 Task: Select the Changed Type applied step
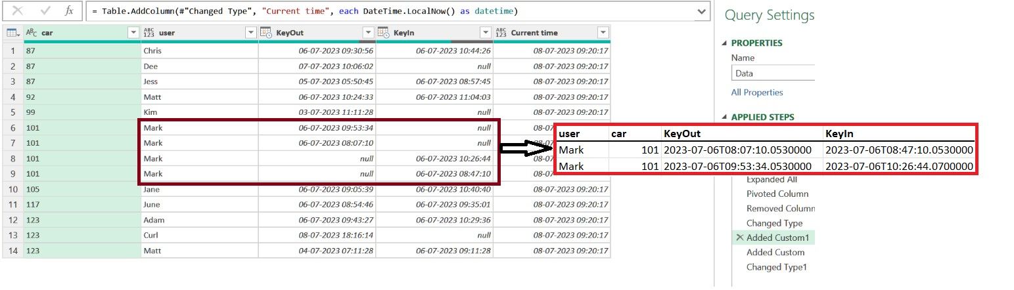pyautogui.click(x=774, y=223)
